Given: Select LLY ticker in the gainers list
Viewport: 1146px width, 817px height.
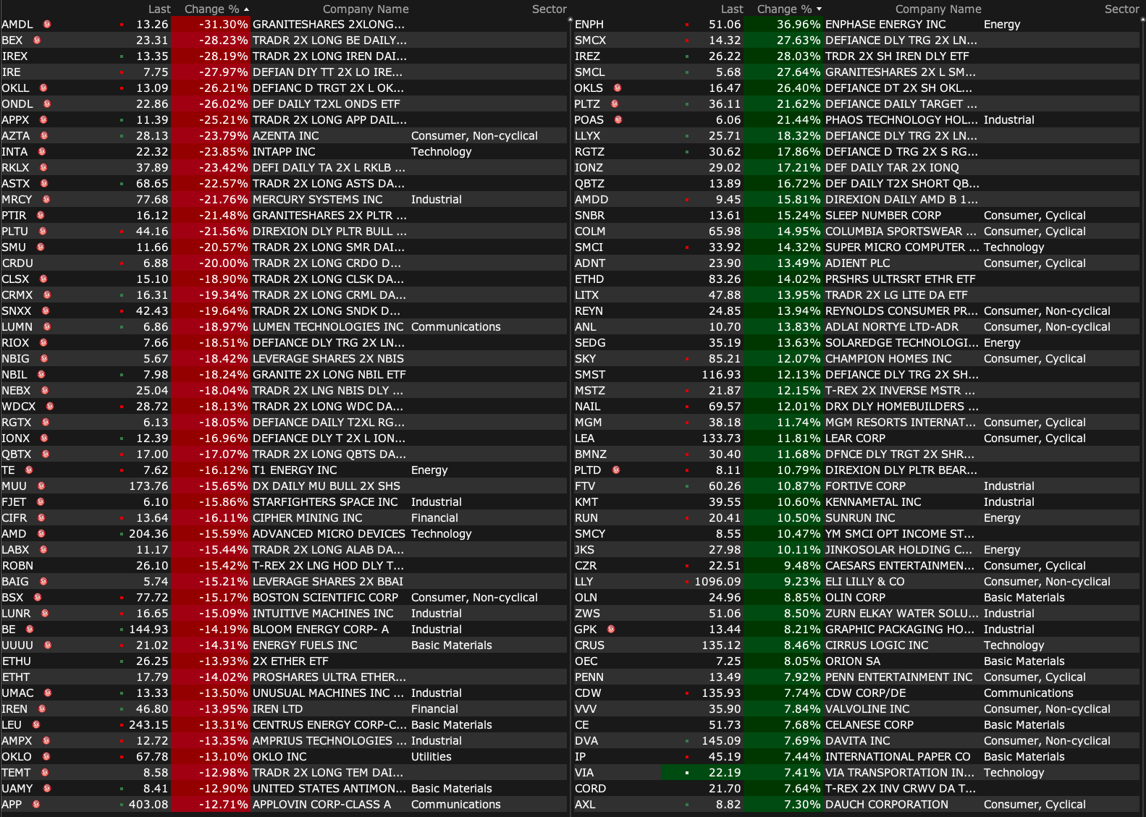Looking at the screenshot, I should pyautogui.click(x=583, y=582).
